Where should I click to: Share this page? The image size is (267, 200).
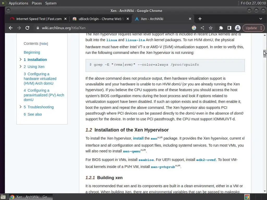coord(202,28)
